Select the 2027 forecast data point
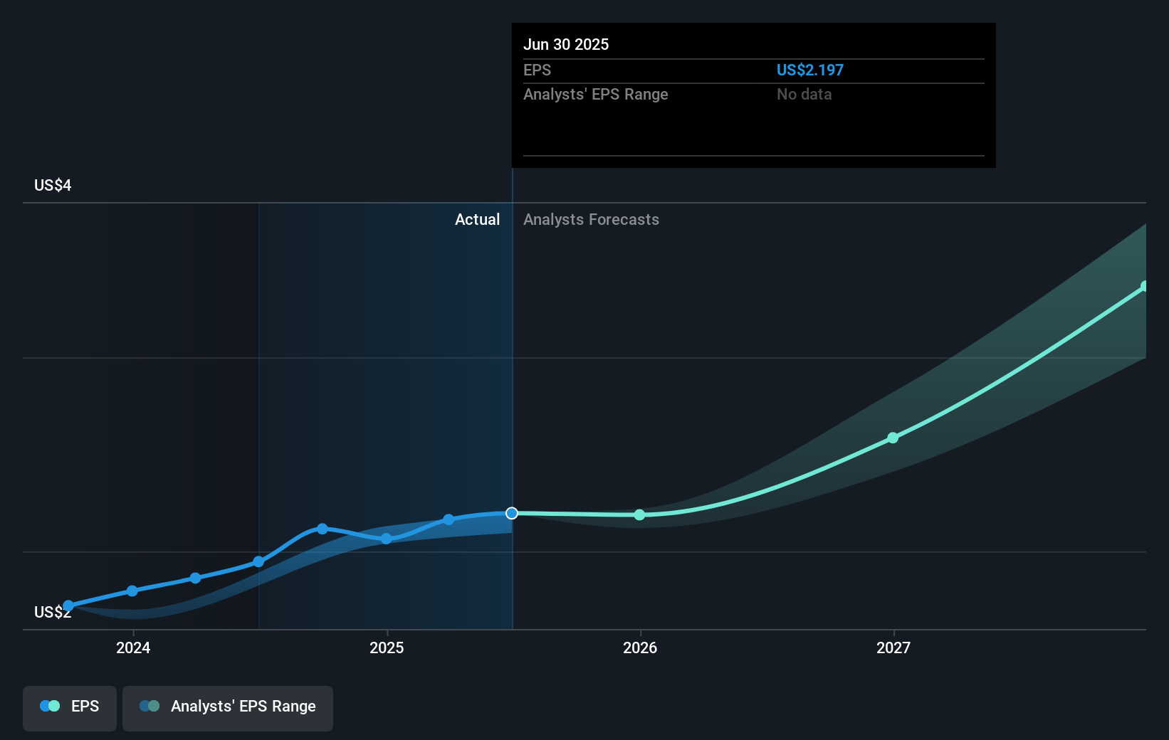The image size is (1169, 740). pos(893,438)
